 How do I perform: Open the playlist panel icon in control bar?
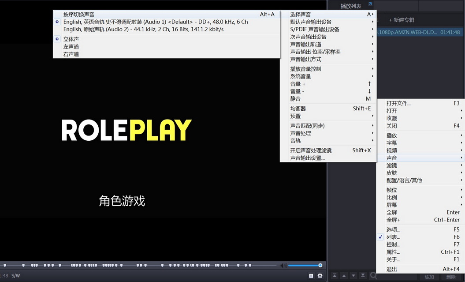point(311,276)
